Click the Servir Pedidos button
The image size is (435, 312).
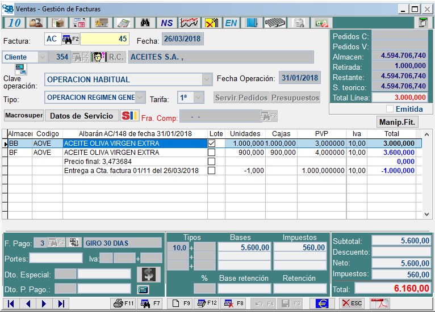tap(241, 98)
